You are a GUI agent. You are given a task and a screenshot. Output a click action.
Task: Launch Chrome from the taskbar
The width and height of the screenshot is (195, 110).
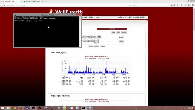tap(15, 108)
